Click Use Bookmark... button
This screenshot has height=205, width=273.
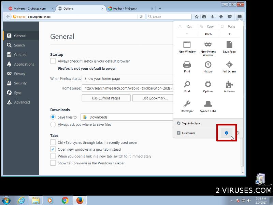pos(153,98)
